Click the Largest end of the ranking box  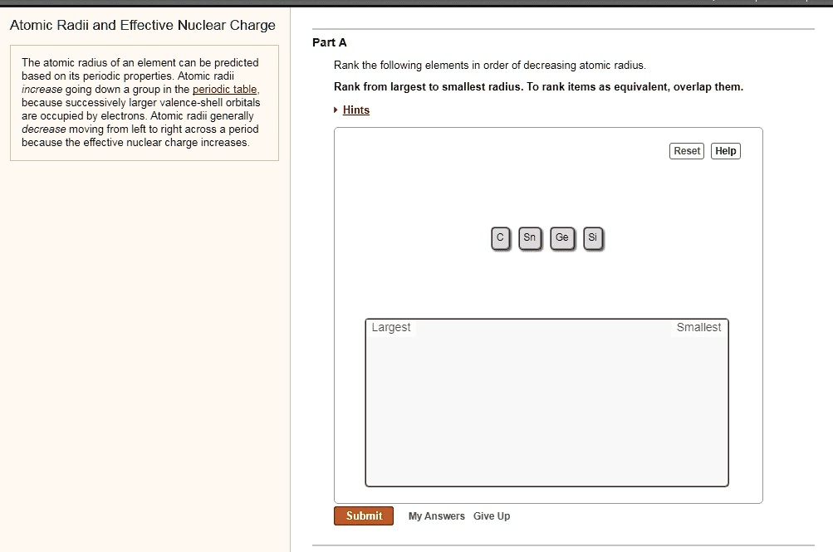[392, 327]
